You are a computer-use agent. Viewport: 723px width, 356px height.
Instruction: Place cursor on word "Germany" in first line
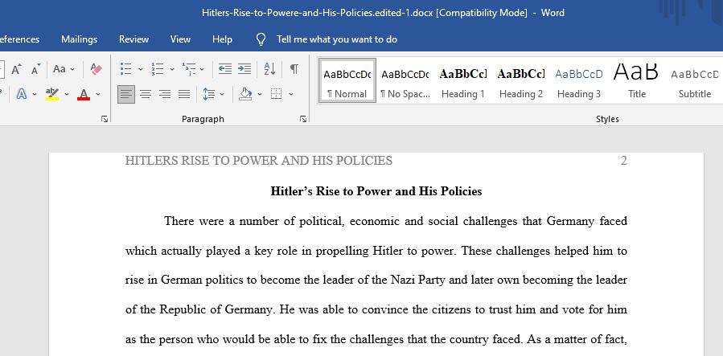pos(570,222)
